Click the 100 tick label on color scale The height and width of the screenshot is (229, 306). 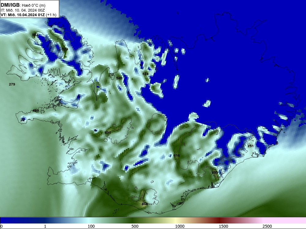click(x=91, y=226)
